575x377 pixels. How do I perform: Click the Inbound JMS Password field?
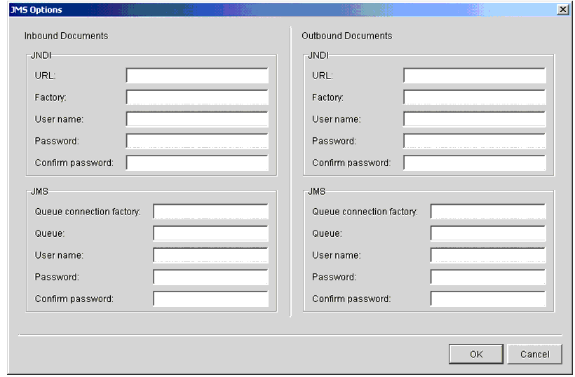coord(211,277)
